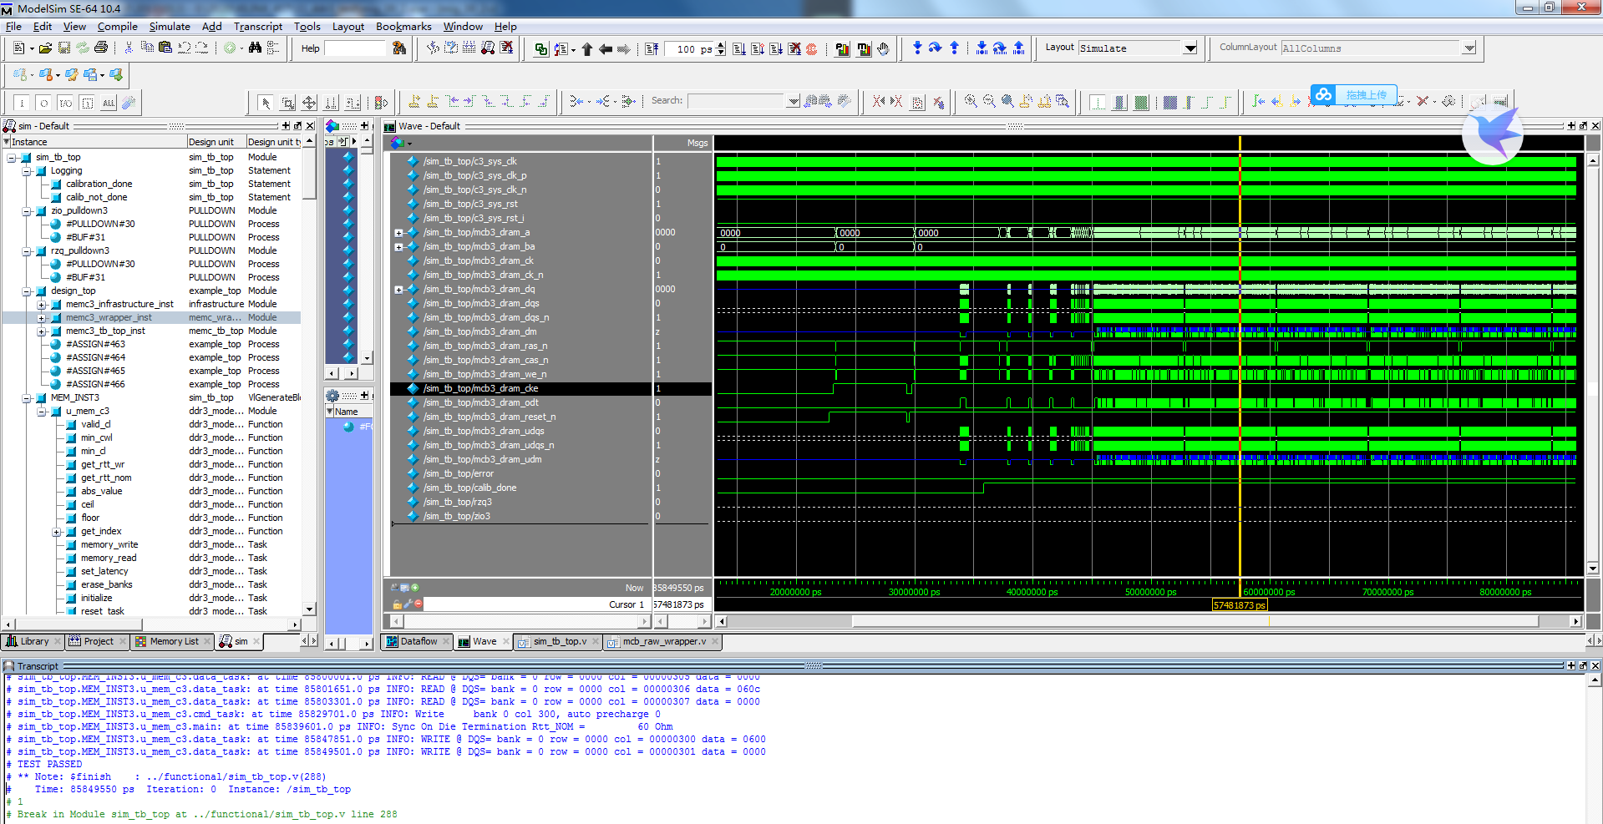Click the yellow cursor time marker label

pos(1239,604)
